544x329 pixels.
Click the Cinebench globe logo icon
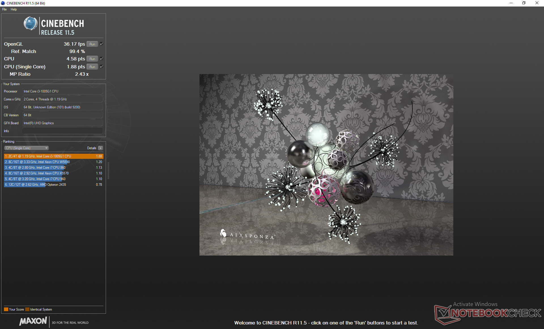[x=31, y=24]
